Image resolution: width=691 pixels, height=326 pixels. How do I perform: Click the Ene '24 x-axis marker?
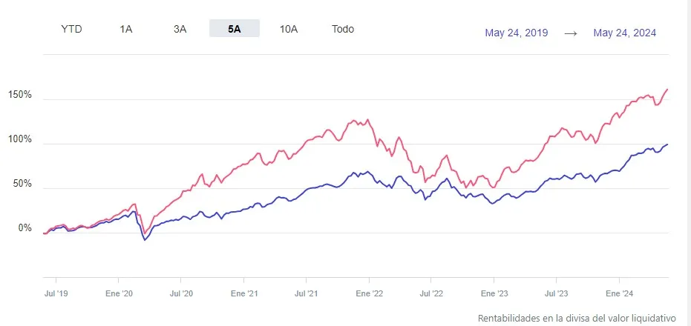click(x=619, y=293)
